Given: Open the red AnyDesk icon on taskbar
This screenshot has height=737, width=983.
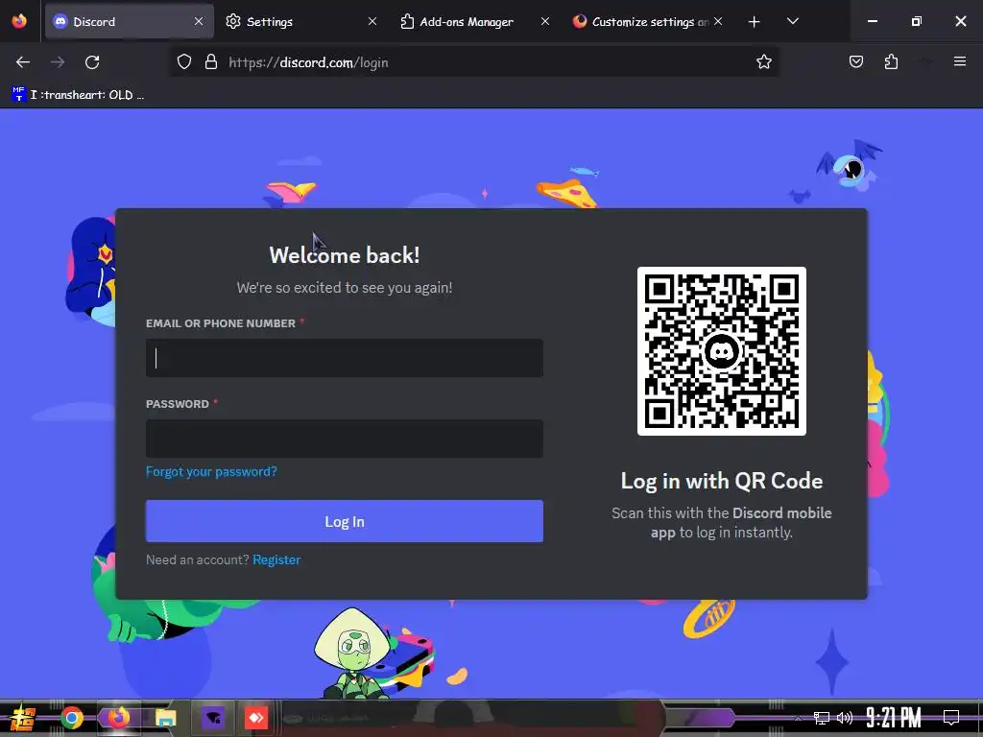Looking at the screenshot, I should point(255,718).
